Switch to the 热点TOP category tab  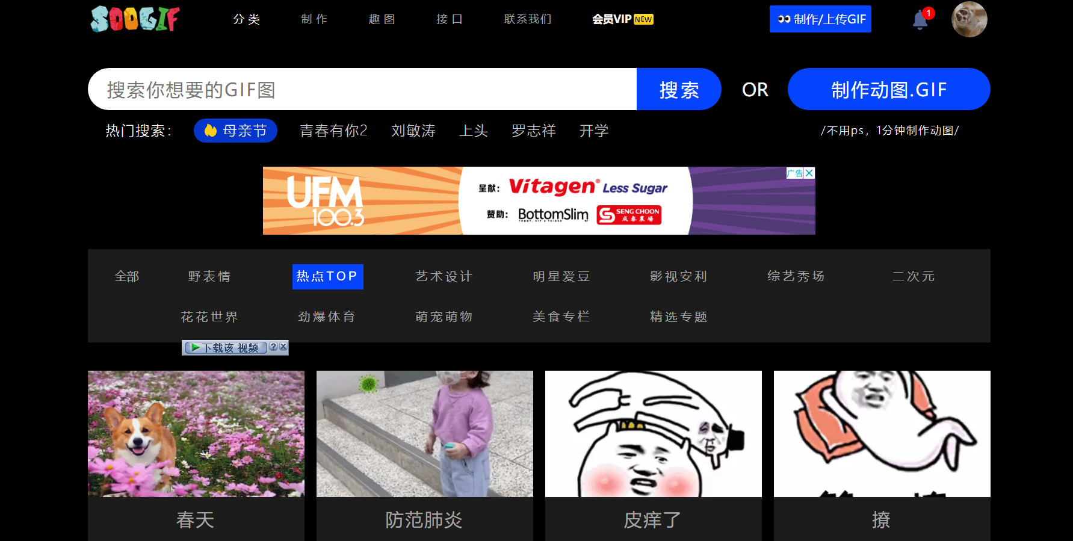click(327, 277)
